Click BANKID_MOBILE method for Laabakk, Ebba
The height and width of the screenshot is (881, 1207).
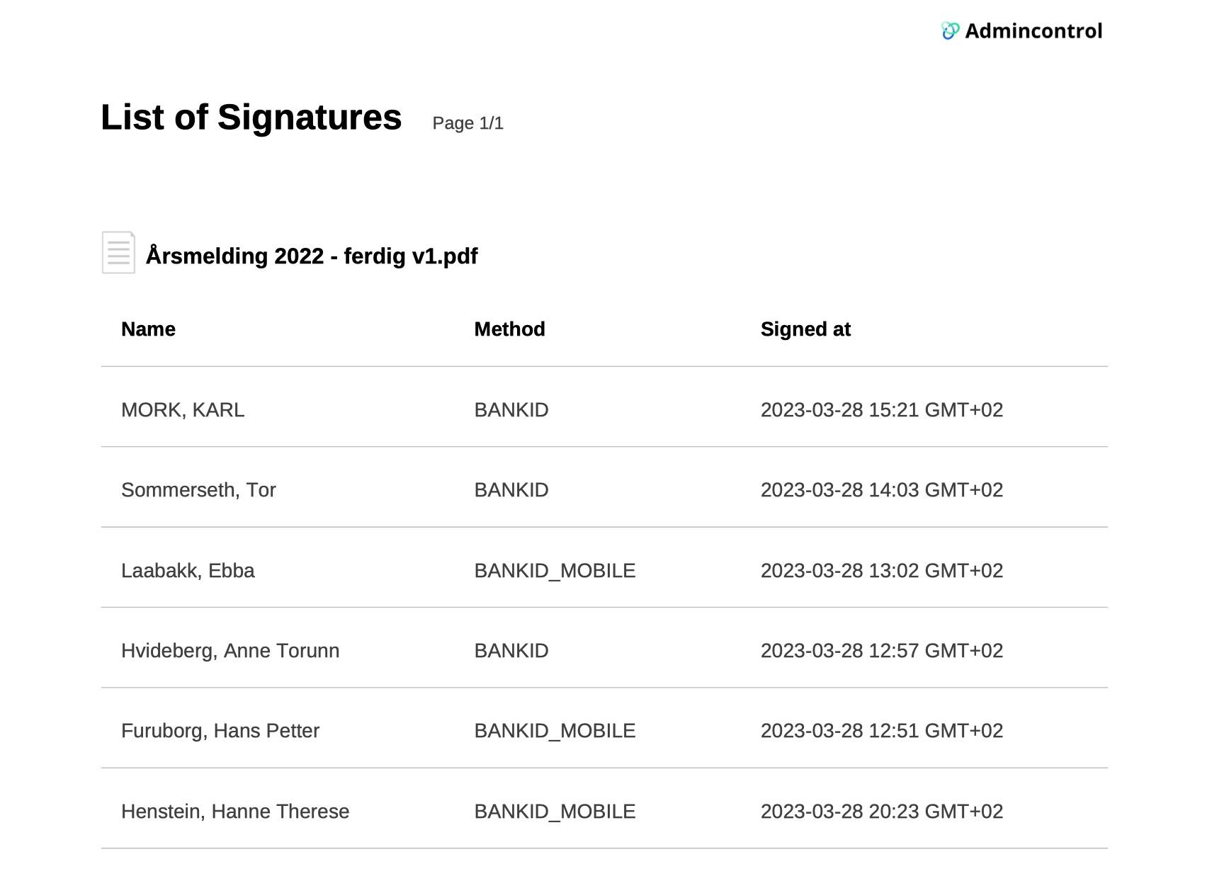click(x=555, y=571)
